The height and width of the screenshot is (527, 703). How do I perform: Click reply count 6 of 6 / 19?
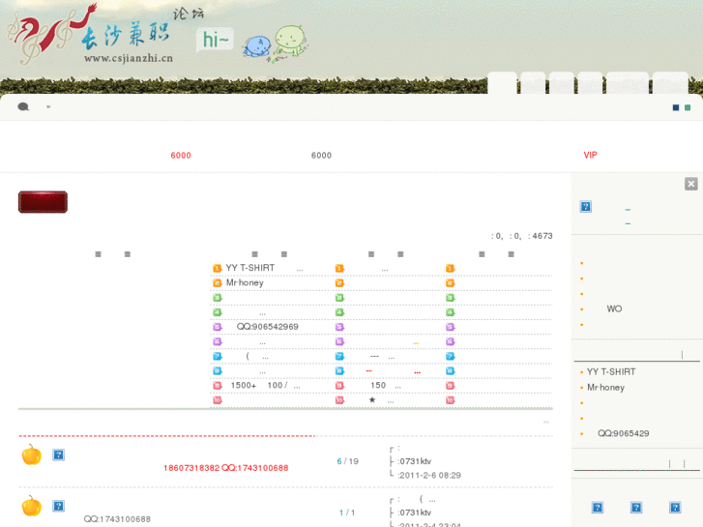tap(339, 461)
